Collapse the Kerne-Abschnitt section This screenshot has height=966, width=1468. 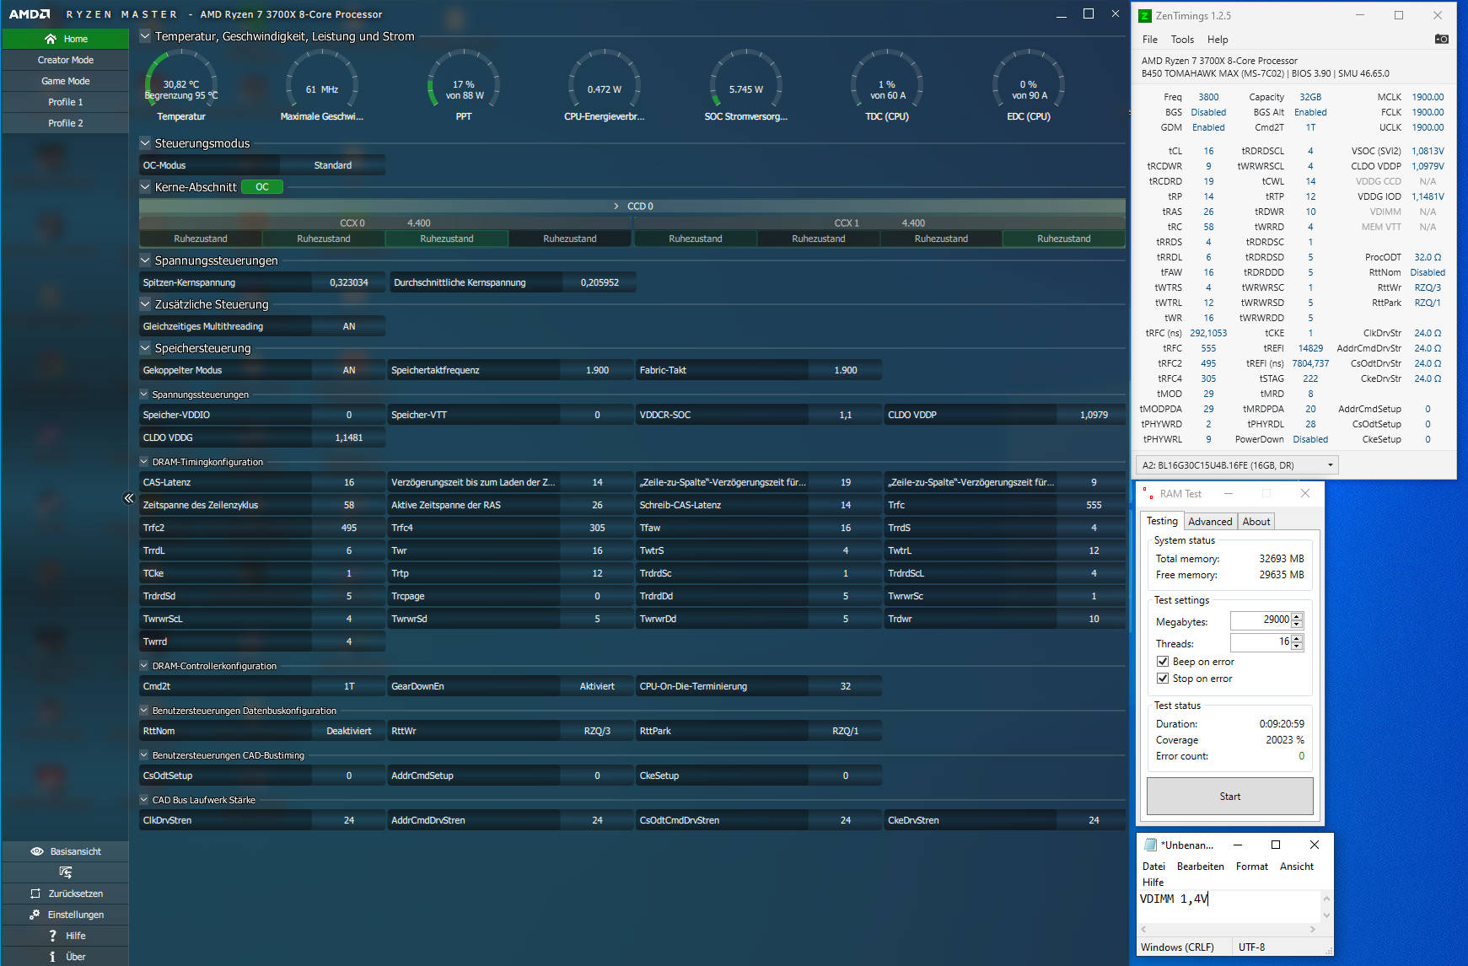(x=145, y=187)
